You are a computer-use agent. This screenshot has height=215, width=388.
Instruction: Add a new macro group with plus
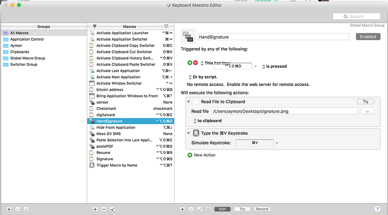(x=9, y=209)
